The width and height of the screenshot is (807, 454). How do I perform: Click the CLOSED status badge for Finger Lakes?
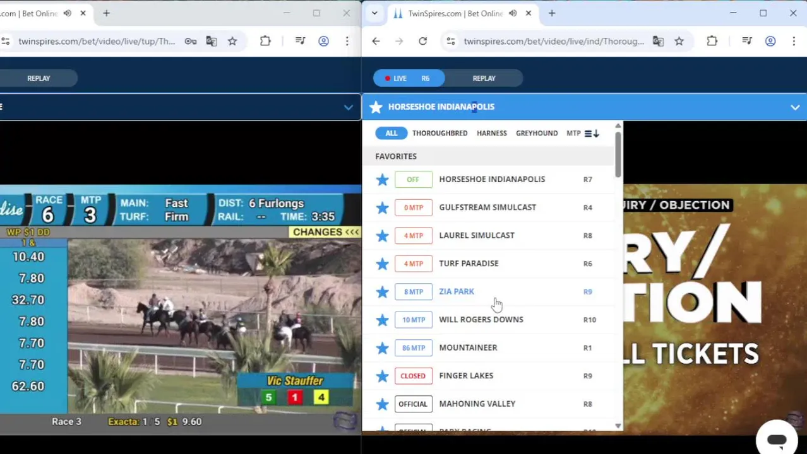click(413, 376)
